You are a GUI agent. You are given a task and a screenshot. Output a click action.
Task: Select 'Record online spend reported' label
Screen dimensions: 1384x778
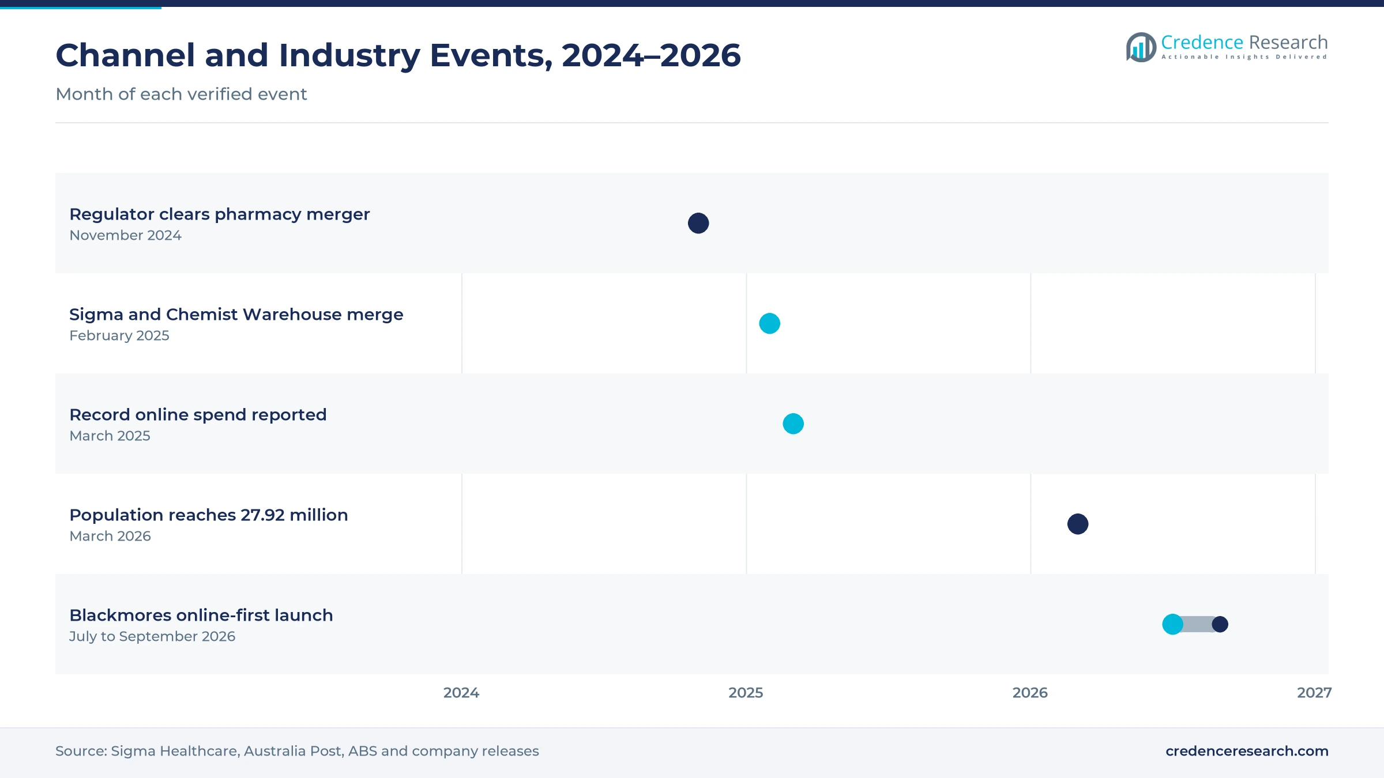click(198, 415)
